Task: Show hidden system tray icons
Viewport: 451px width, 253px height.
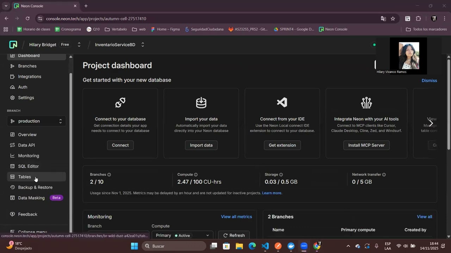Action: 348,246
